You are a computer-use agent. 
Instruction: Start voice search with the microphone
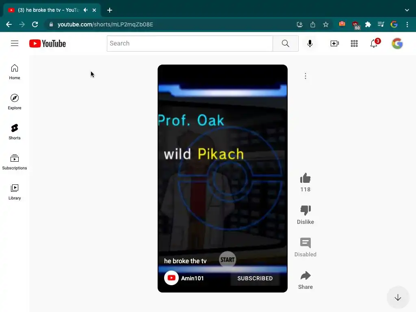pos(310,43)
